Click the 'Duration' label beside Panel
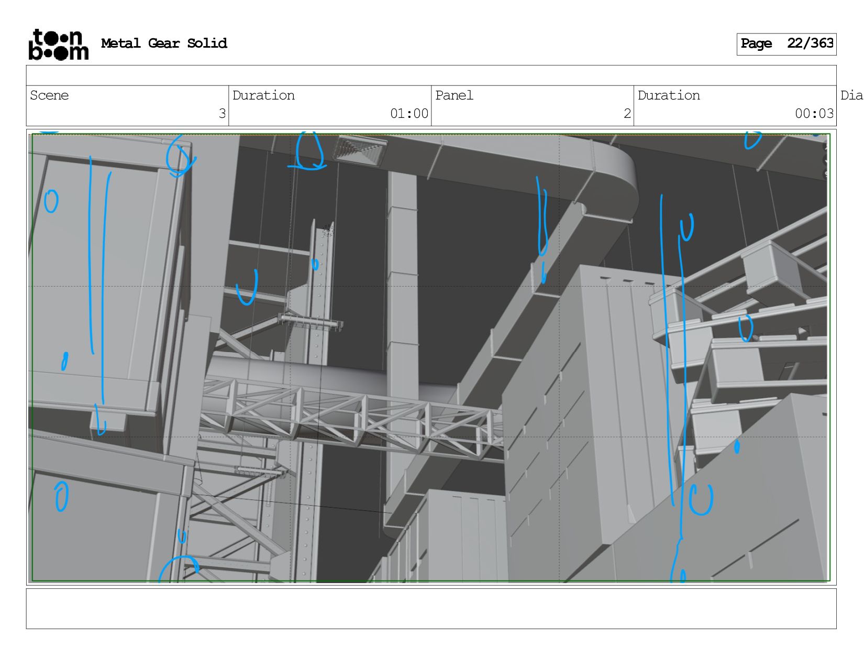This screenshot has height=668, width=864. pos(669,95)
